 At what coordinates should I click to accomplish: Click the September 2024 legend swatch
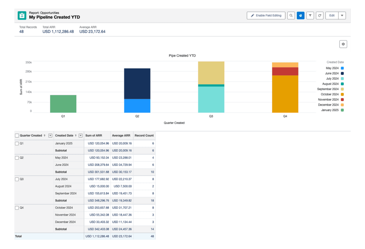(x=342, y=89)
